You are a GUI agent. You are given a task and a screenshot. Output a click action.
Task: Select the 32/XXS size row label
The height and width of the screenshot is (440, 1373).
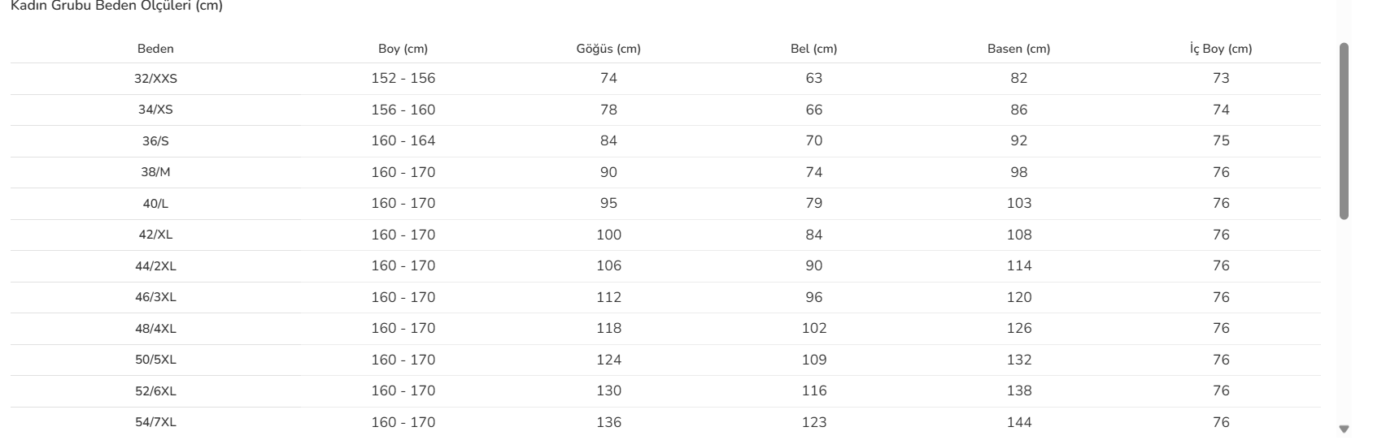pyautogui.click(x=155, y=79)
